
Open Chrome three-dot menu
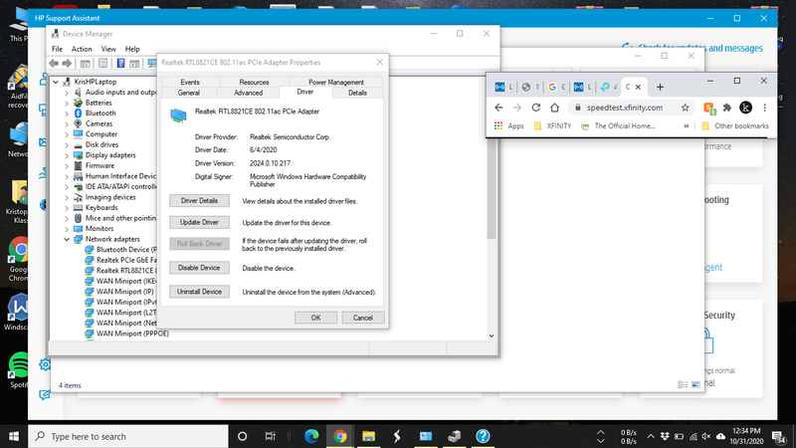pyautogui.click(x=764, y=108)
